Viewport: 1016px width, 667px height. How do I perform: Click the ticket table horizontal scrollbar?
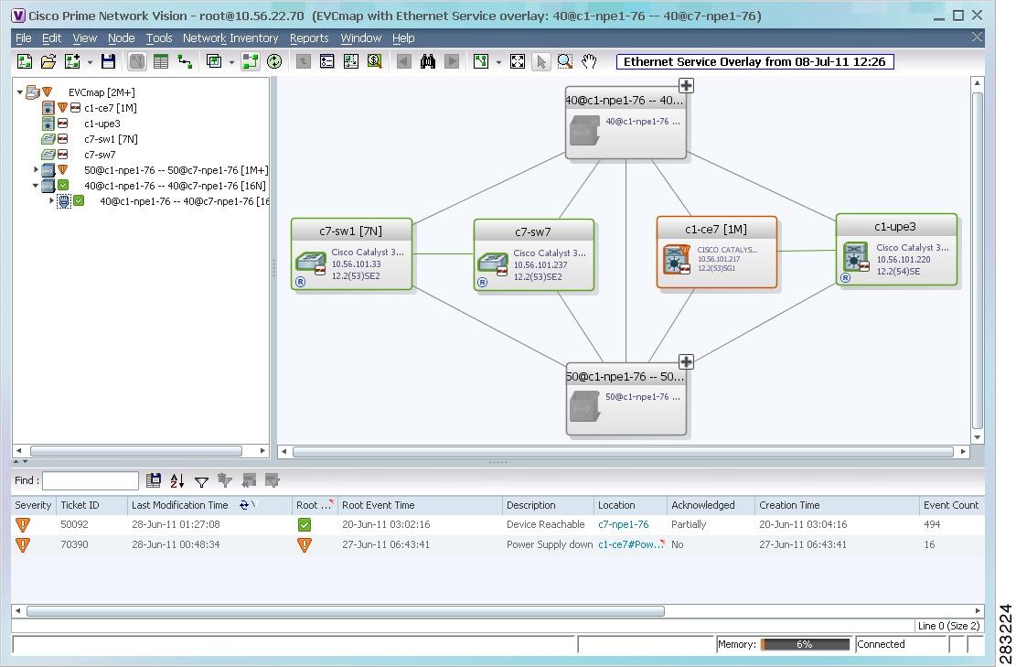point(345,610)
